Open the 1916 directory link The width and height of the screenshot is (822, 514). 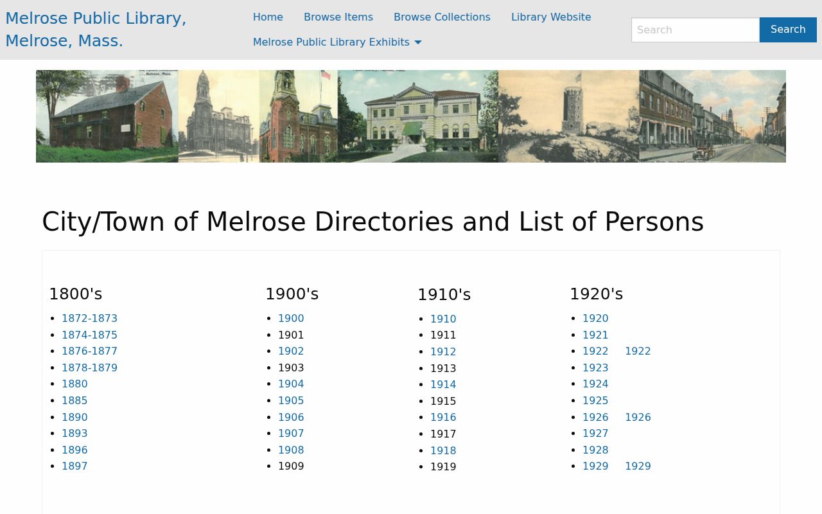(x=443, y=418)
